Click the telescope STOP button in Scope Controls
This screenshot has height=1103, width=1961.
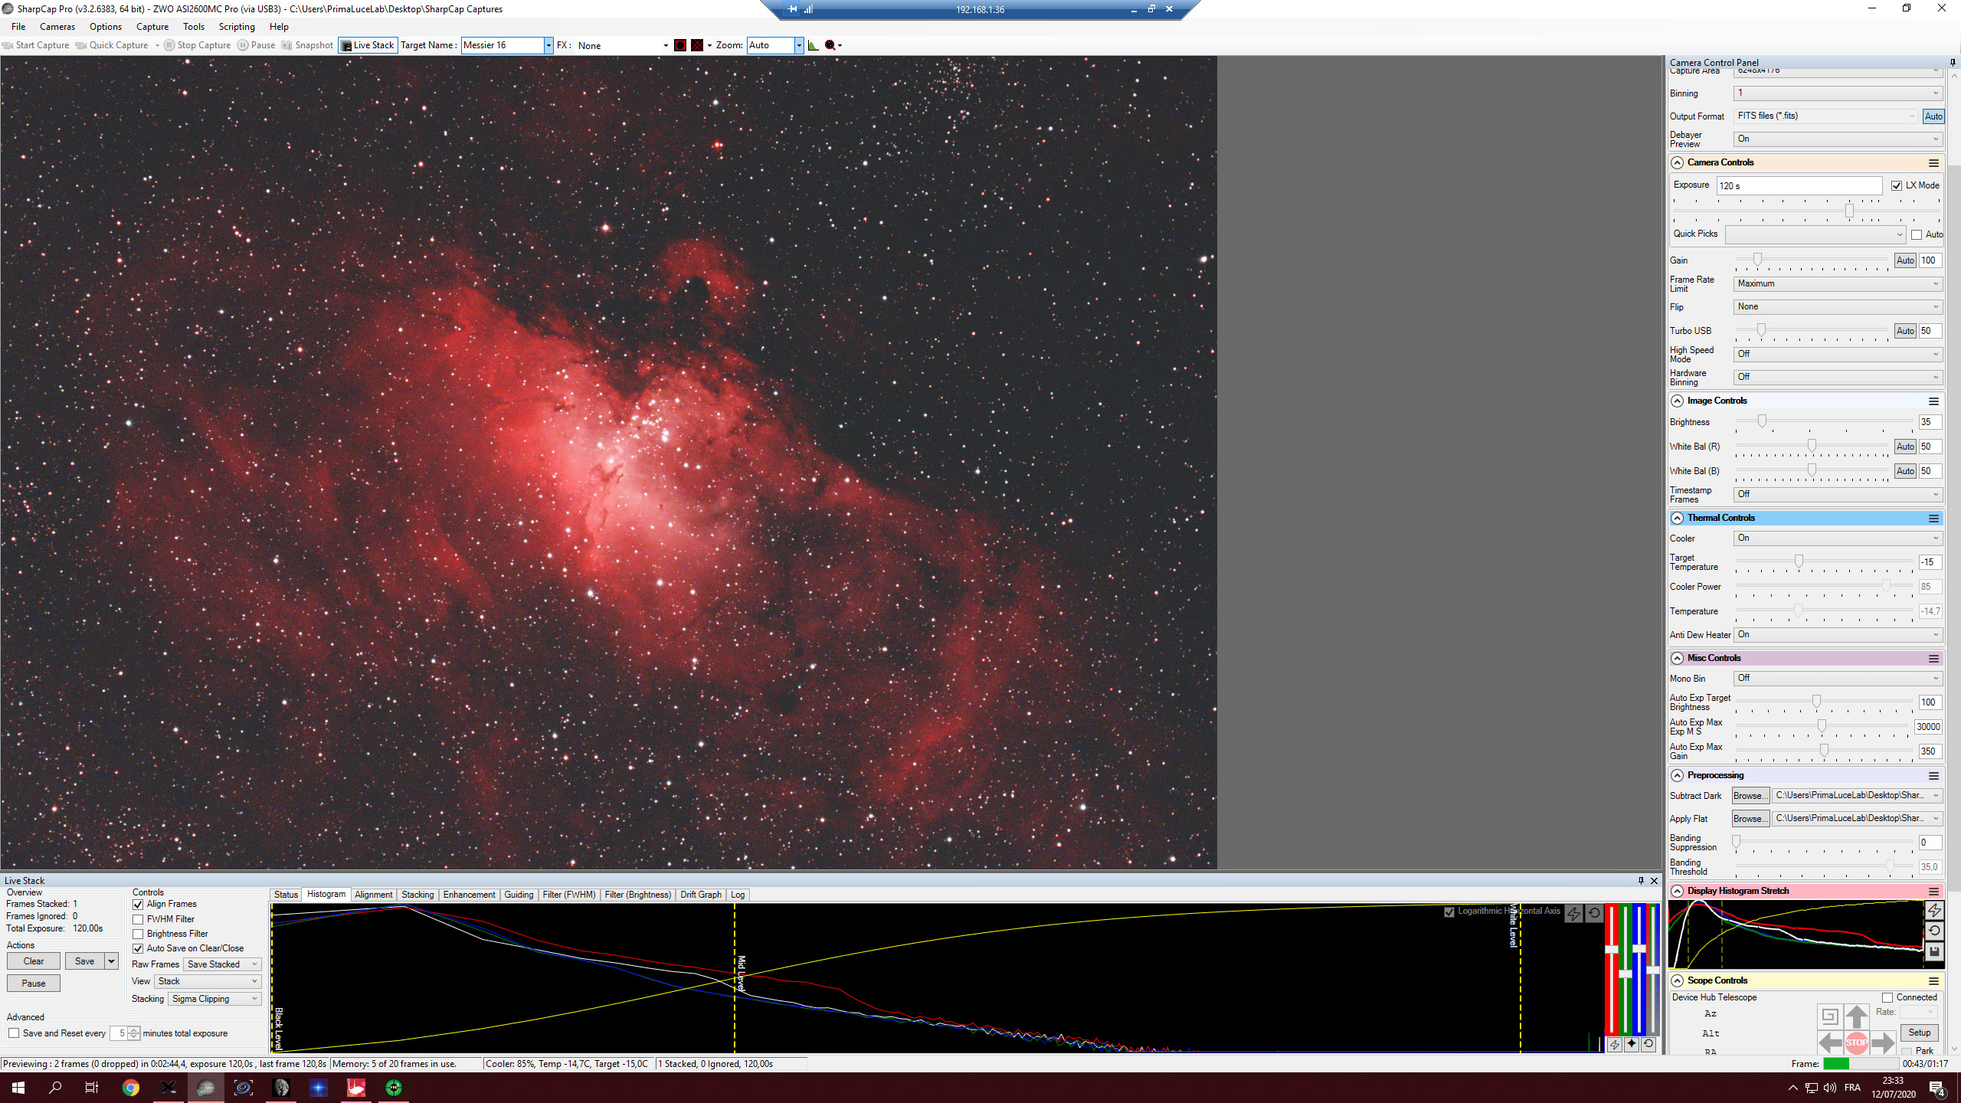point(1856,1042)
